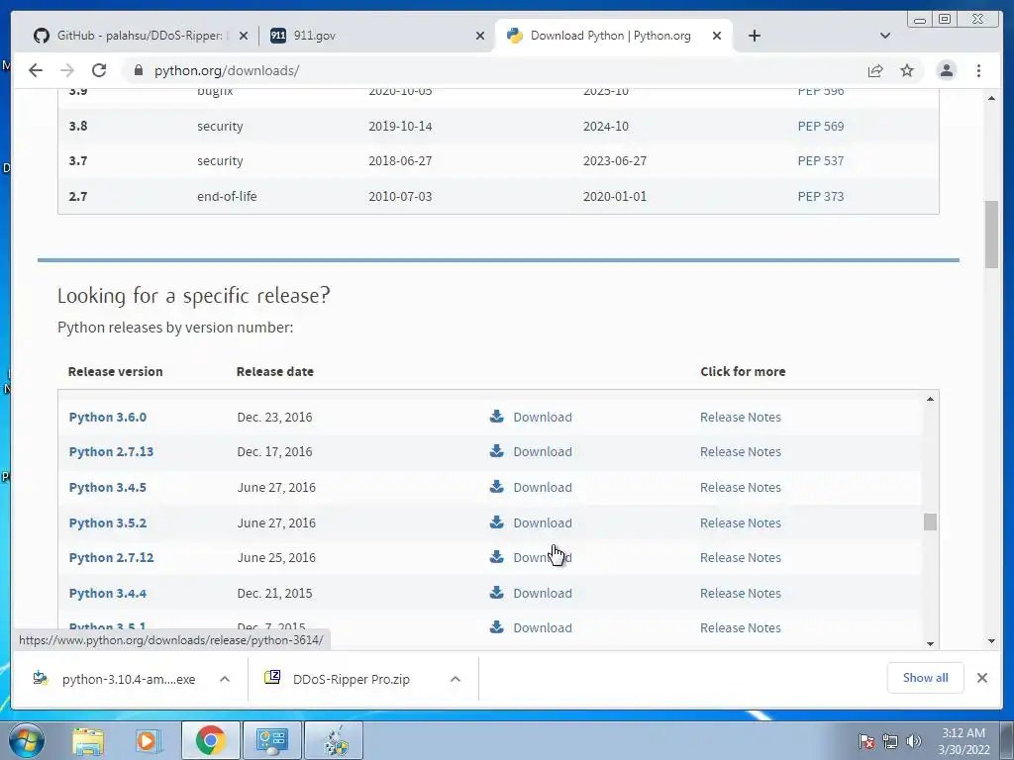Screen dimensions: 1014x760
Task: Expand options for DDoS-Ripper Pro.zip download
Action: [456, 679]
